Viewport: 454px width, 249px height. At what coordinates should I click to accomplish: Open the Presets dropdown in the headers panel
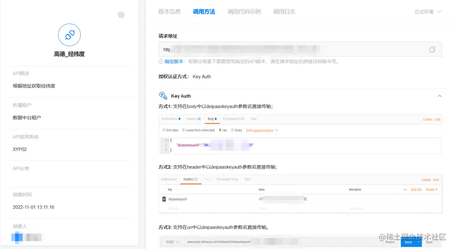[432, 190]
